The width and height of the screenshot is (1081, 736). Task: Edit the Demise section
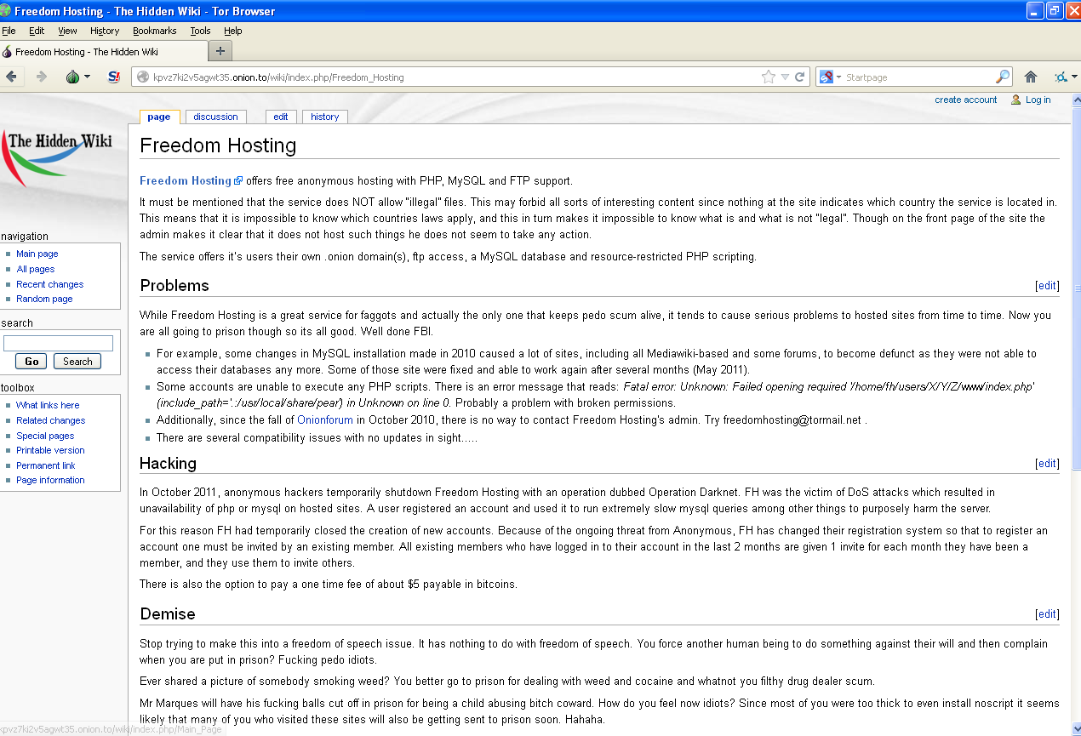tap(1047, 614)
